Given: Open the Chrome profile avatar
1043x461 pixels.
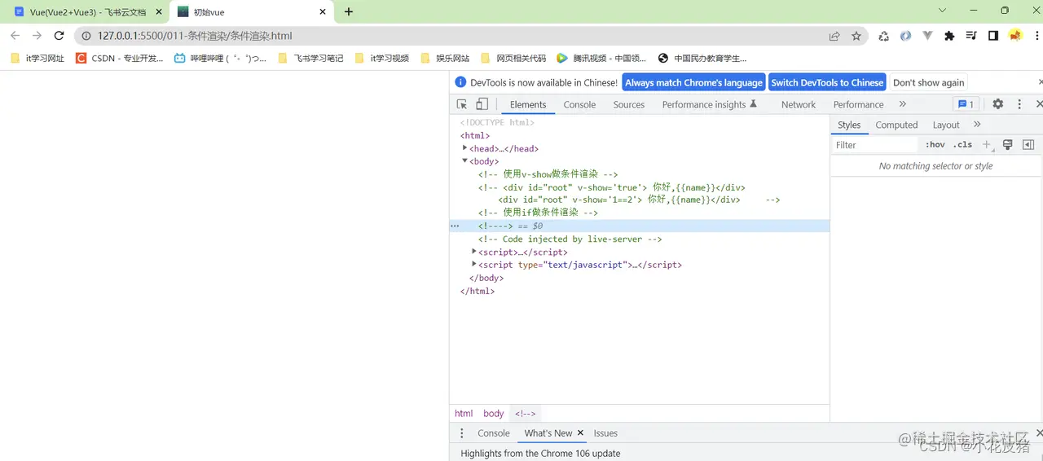Looking at the screenshot, I should pyautogui.click(x=1015, y=36).
